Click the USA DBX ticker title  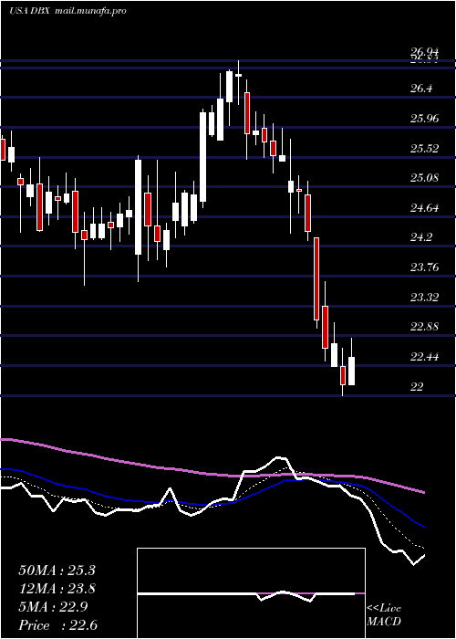tap(30, 11)
